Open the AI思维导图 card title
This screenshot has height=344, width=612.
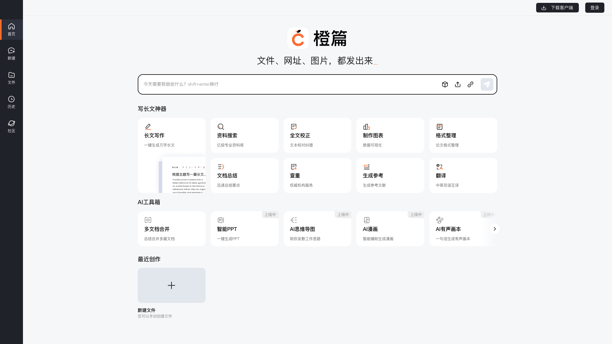click(x=302, y=229)
